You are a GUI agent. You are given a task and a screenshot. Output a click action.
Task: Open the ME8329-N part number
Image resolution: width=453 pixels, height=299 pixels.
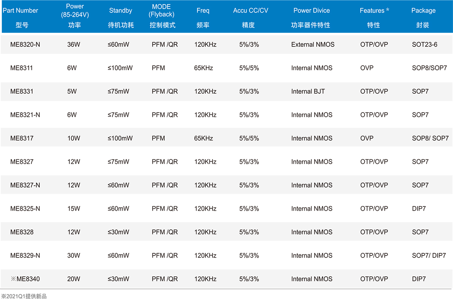point(25,256)
